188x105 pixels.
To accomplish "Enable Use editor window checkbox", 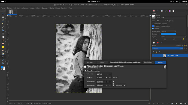I will pos(153,24).
